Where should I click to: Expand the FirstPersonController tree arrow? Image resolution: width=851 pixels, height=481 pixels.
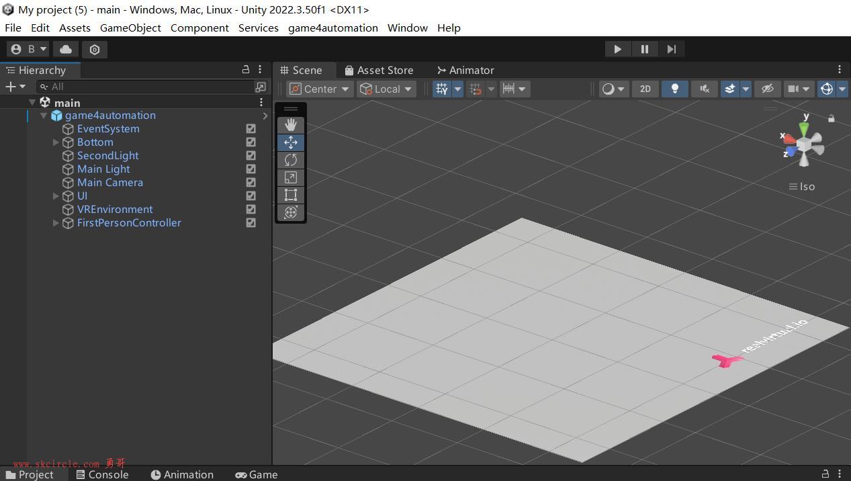point(56,222)
